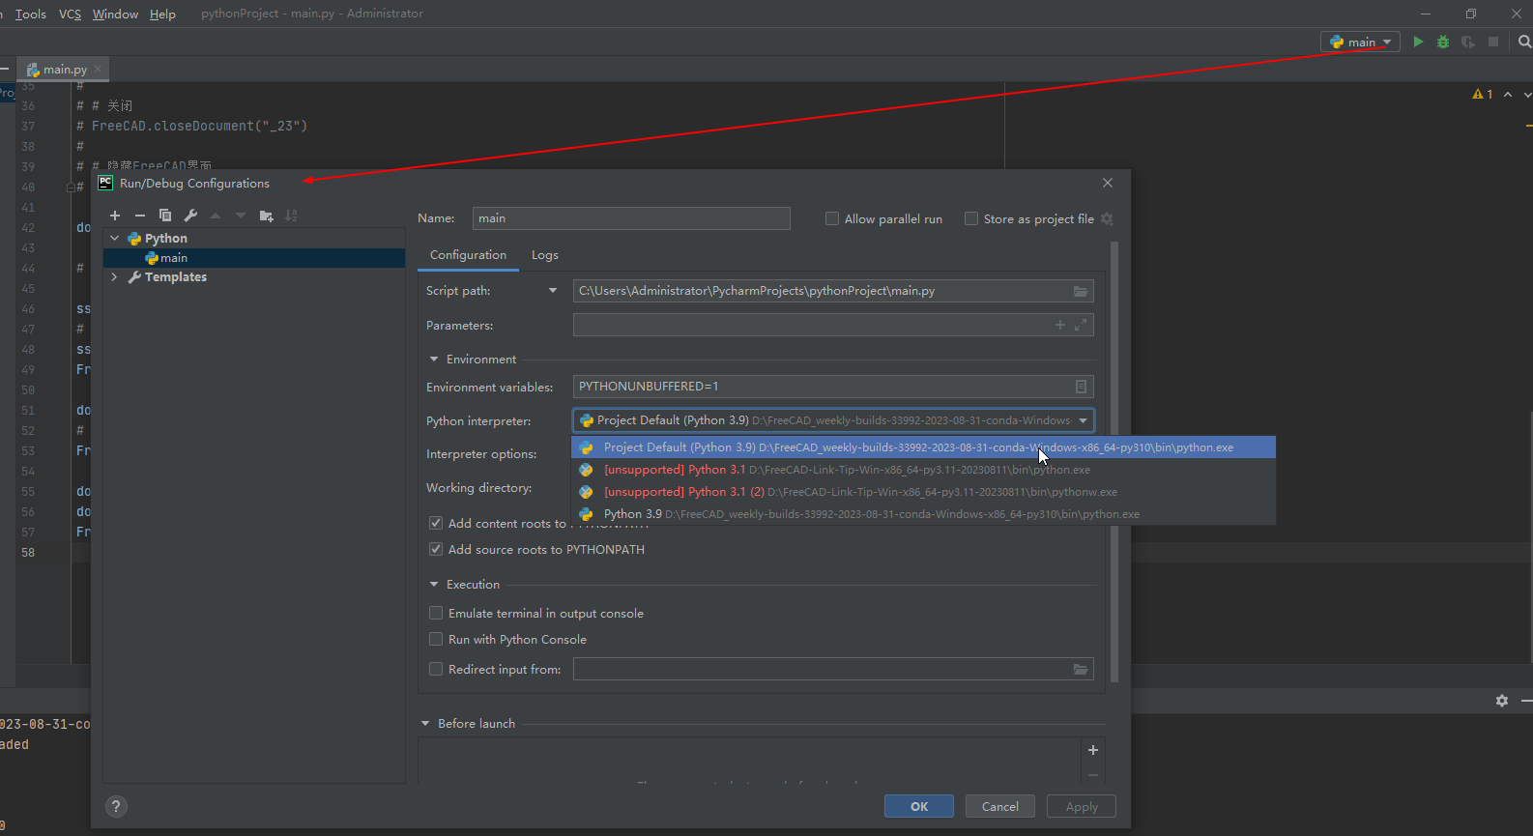1533x836 pixels.
Task: Add a Before launch task
Action: click(1093, 750)
